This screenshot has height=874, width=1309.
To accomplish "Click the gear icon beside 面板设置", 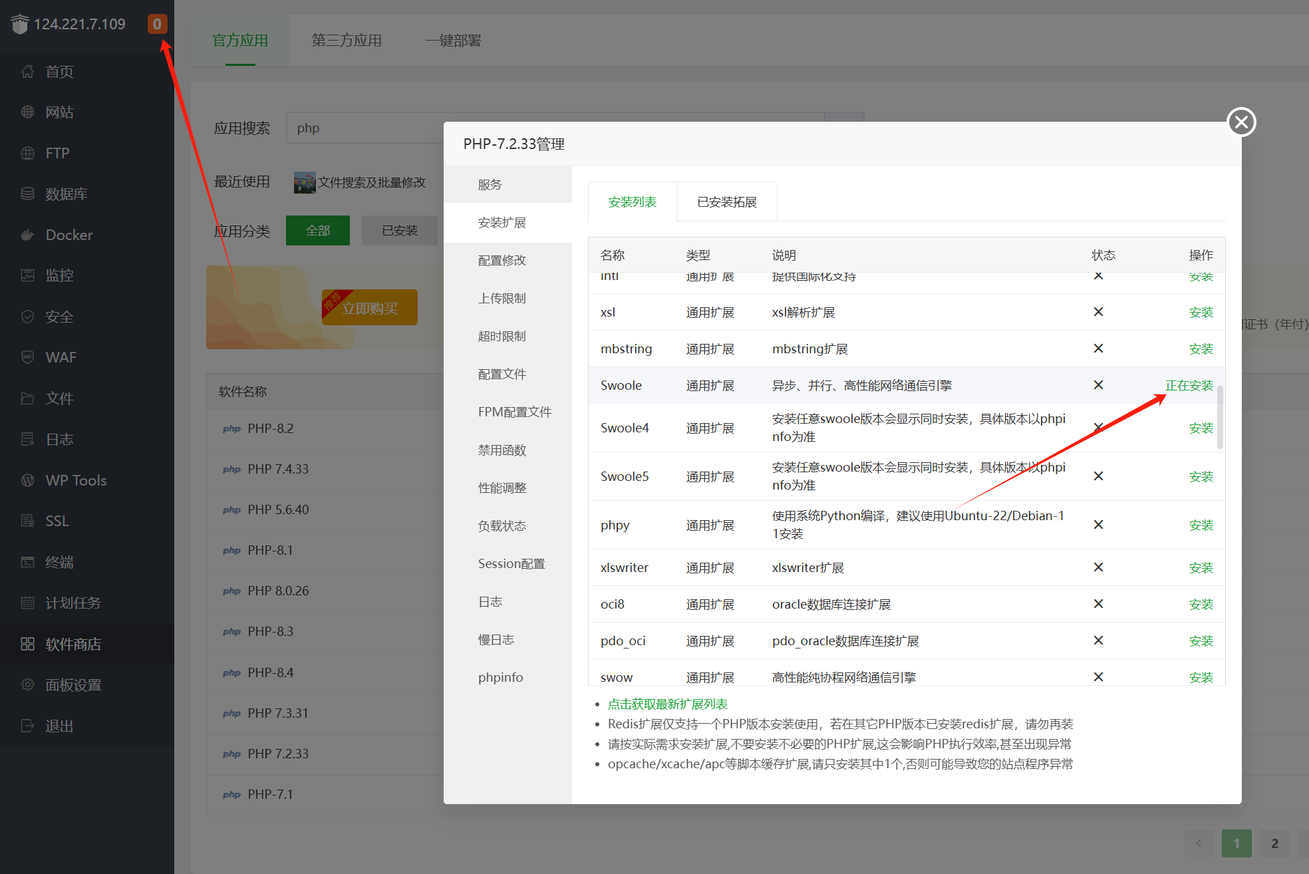I will (x=27, y=684).
